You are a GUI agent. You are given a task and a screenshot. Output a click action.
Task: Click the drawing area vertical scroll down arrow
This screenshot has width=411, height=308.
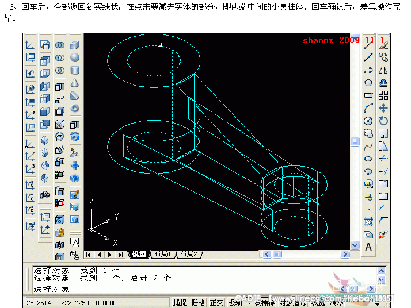coord(355,245)
